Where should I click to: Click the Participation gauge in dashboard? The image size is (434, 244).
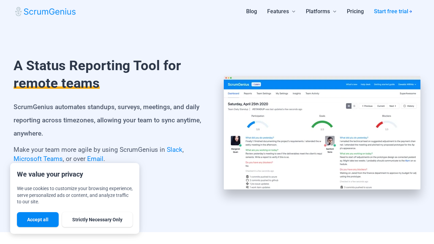tap(258, 124)
